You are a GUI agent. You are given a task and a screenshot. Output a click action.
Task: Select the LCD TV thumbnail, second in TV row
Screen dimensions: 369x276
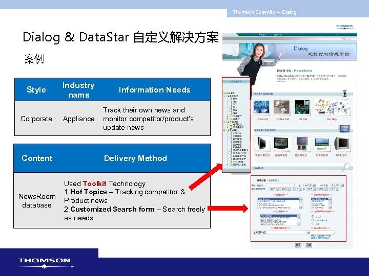(281, 143)
